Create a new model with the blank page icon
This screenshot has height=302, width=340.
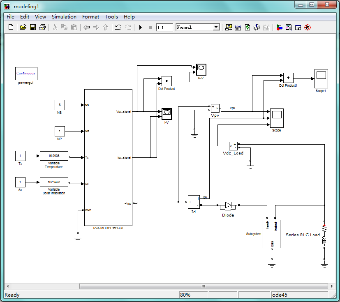tap(10, 27)
